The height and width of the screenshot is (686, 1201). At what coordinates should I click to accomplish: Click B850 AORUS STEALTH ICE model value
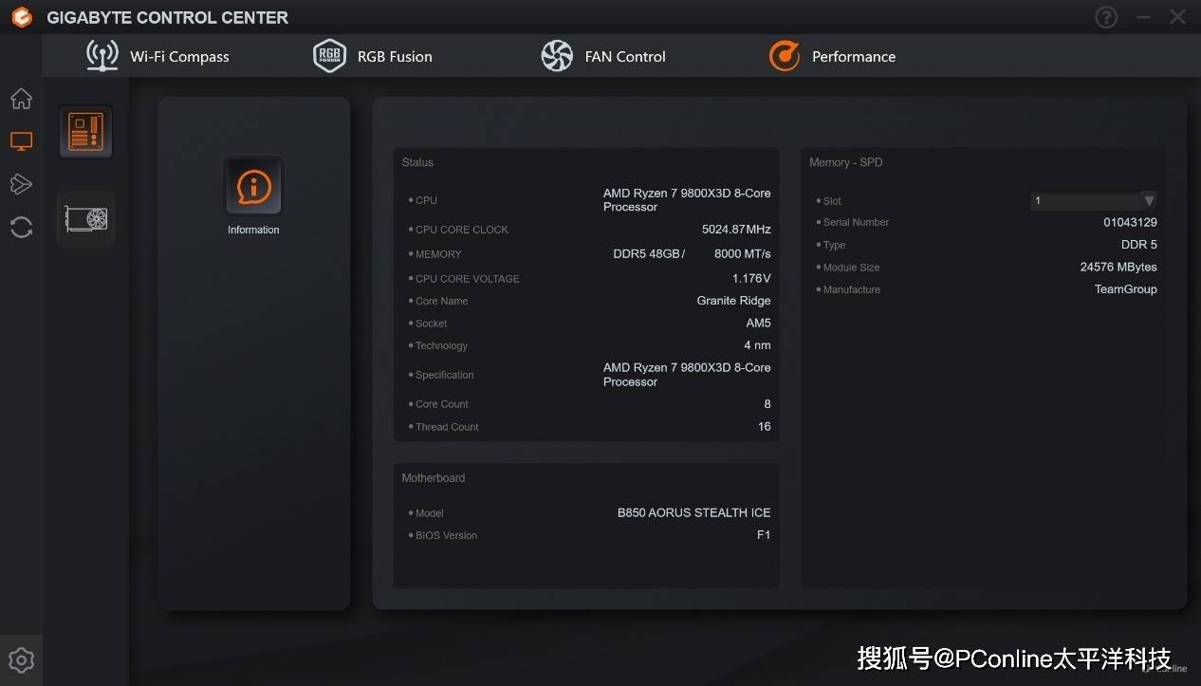[x=693, y=513]
